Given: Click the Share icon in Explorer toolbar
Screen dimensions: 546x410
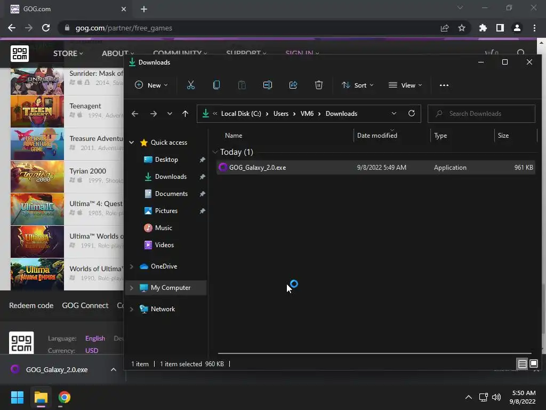Looking at the screenshot, I should pyautogui.click(x=293, y=85).
